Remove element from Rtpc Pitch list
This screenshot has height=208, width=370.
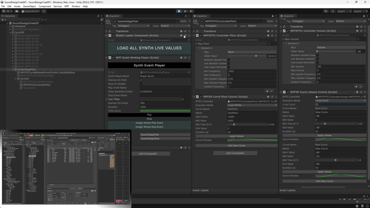(271, 91)
